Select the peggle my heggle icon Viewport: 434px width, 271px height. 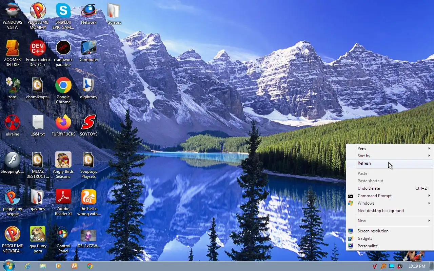click(13, 202)
